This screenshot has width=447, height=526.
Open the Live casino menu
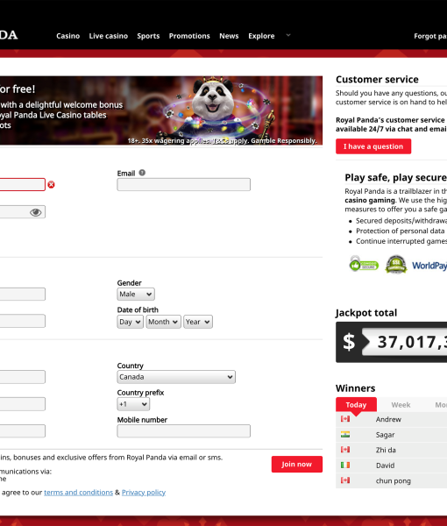click(x=109, y=36)
